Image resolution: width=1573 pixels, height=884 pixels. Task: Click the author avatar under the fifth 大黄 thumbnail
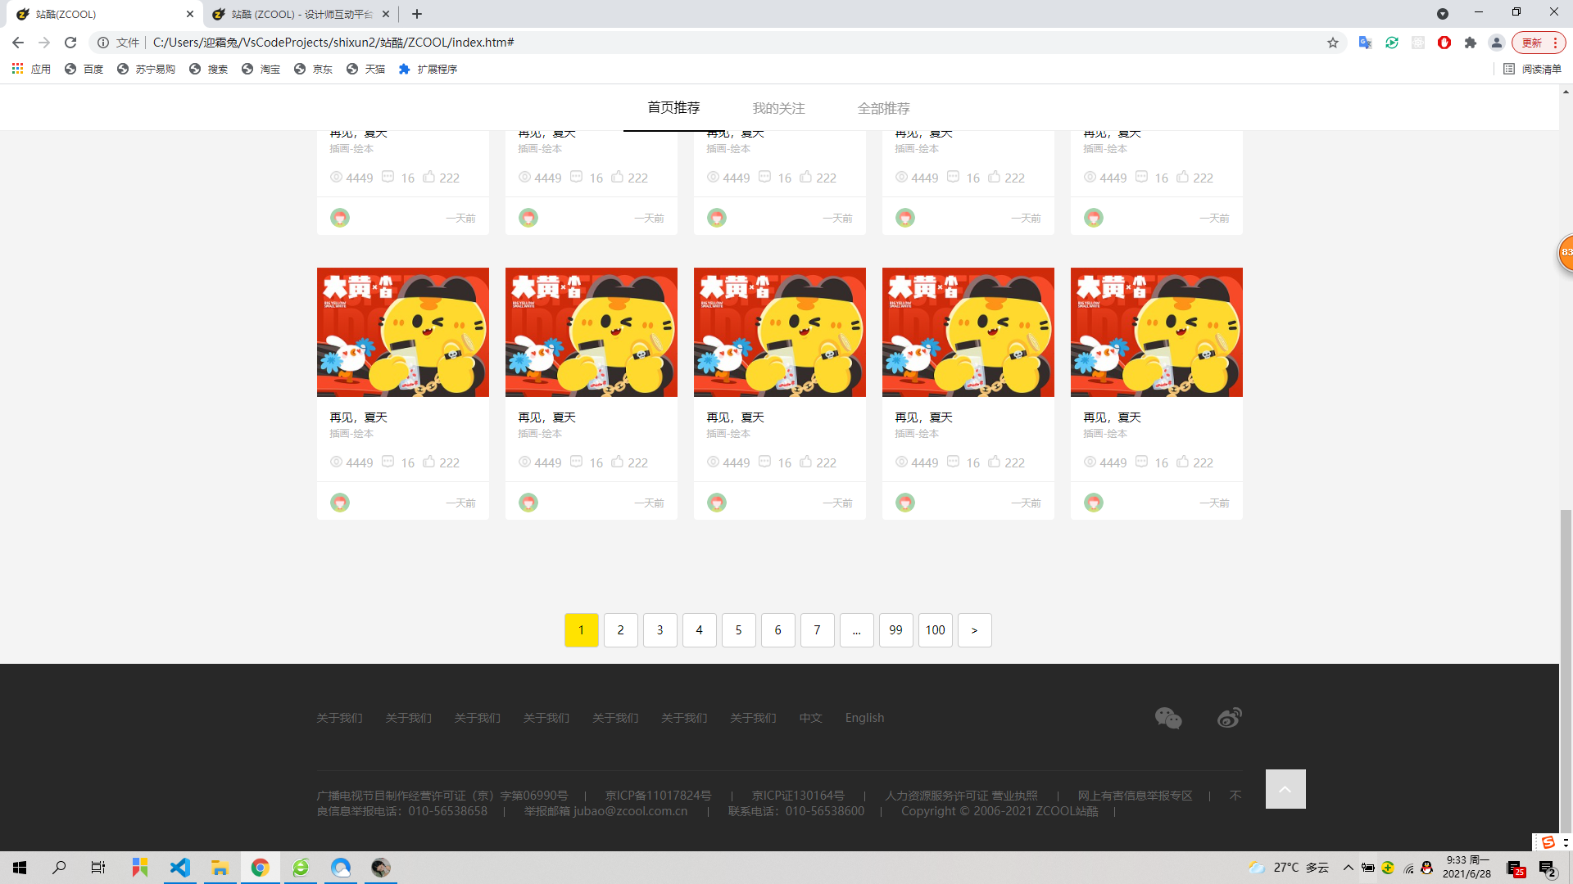[x=1094, y=503]
